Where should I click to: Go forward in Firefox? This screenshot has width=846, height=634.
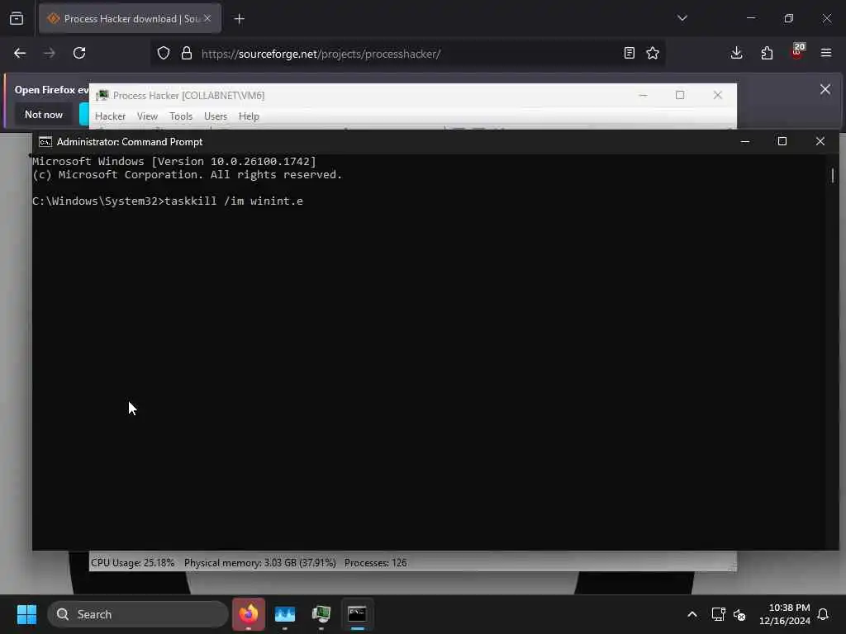pos(49,53)
